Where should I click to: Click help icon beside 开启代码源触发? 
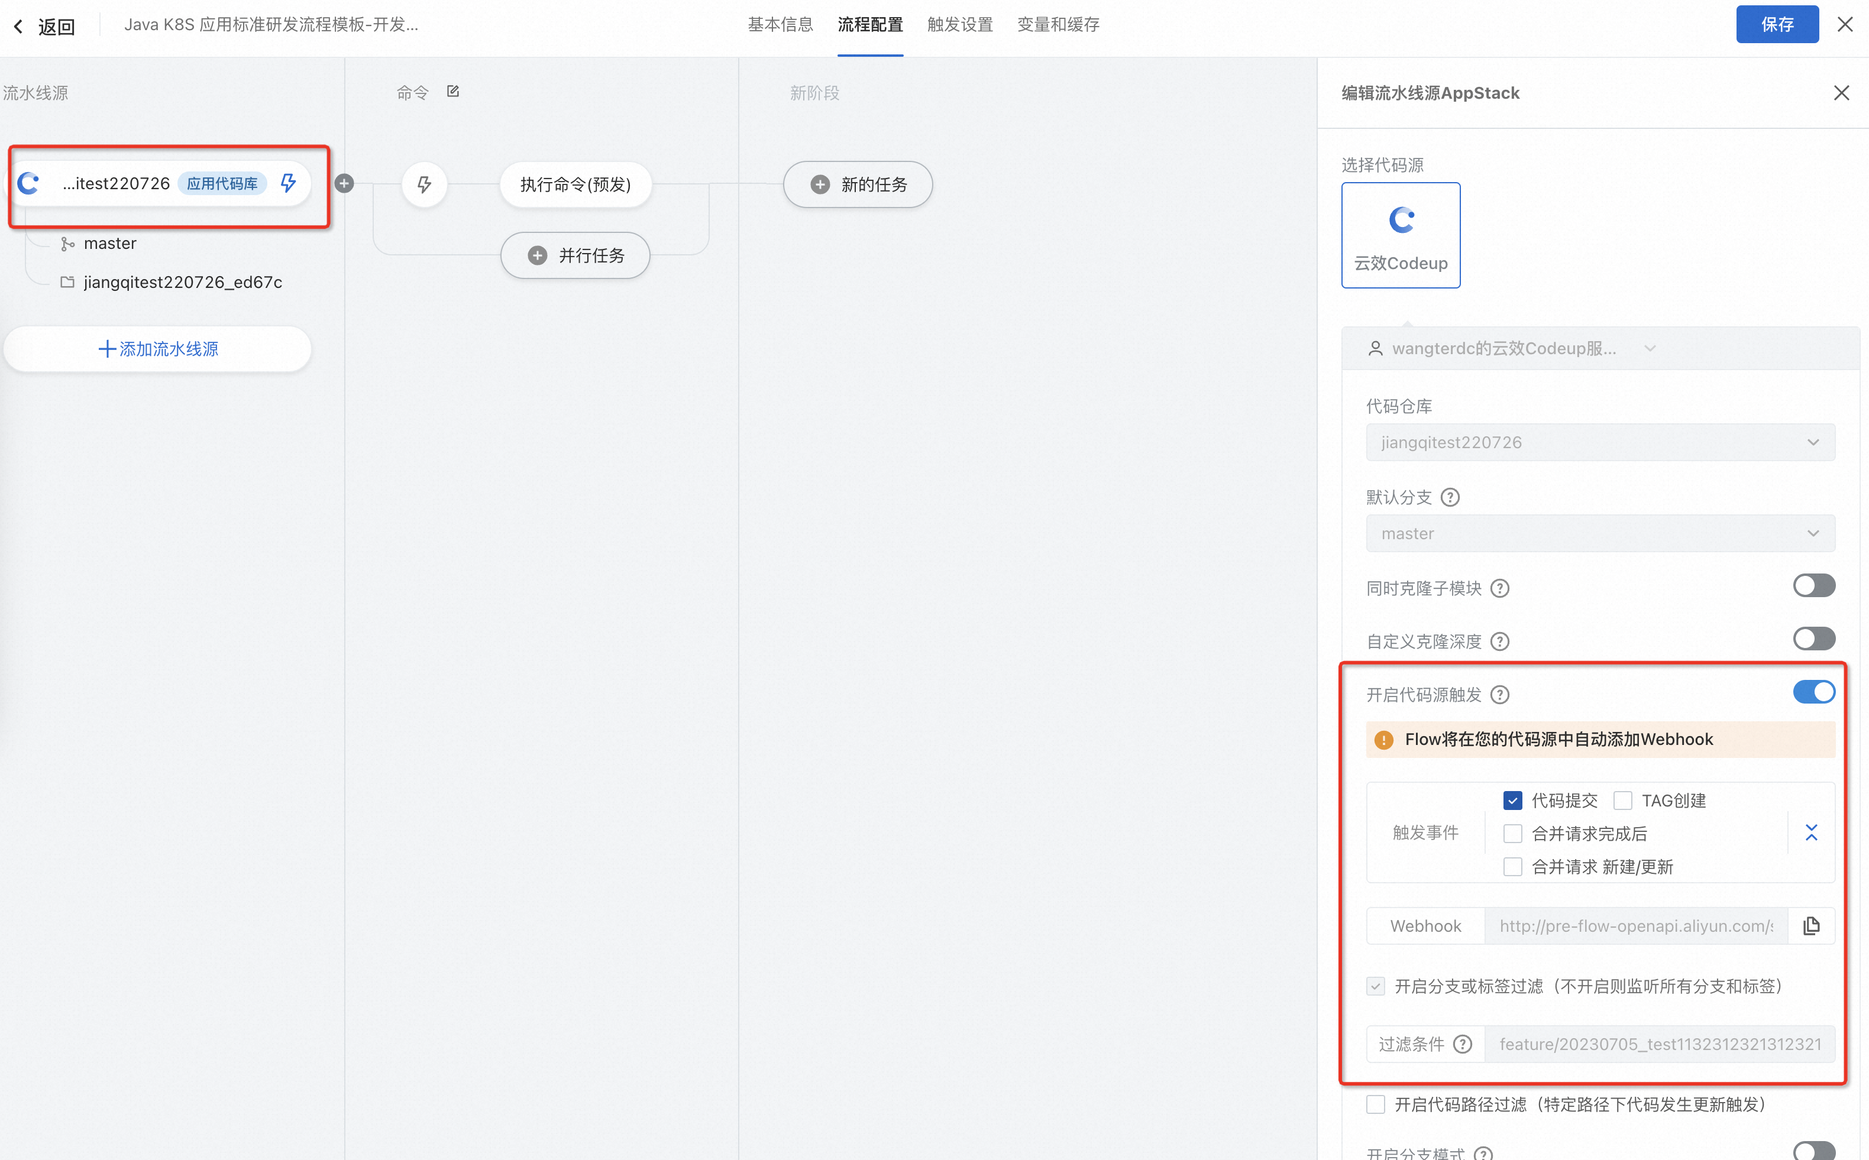coord(1499,694)
